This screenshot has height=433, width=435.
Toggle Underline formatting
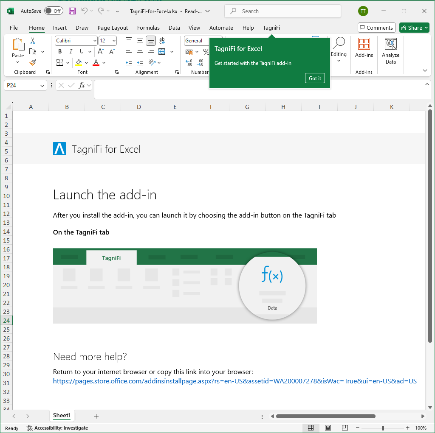[x=82, y=52]
